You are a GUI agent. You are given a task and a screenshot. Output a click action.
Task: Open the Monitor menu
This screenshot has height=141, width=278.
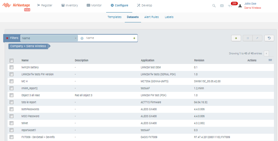[x=94, y=5]
